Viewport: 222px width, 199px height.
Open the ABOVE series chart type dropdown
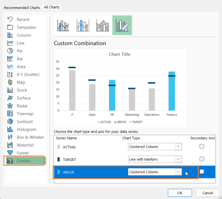click(178, 172)
